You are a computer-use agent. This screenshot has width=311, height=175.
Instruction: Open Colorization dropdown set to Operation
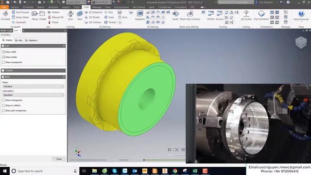click(33, 95)
